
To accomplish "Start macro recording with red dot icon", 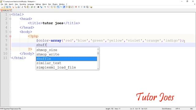I will pos(76,7).
